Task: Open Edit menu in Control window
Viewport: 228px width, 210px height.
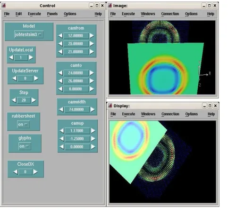Action: (x=18, y=14)
